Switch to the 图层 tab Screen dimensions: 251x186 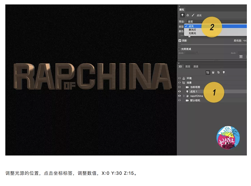(x=188, y=67)
